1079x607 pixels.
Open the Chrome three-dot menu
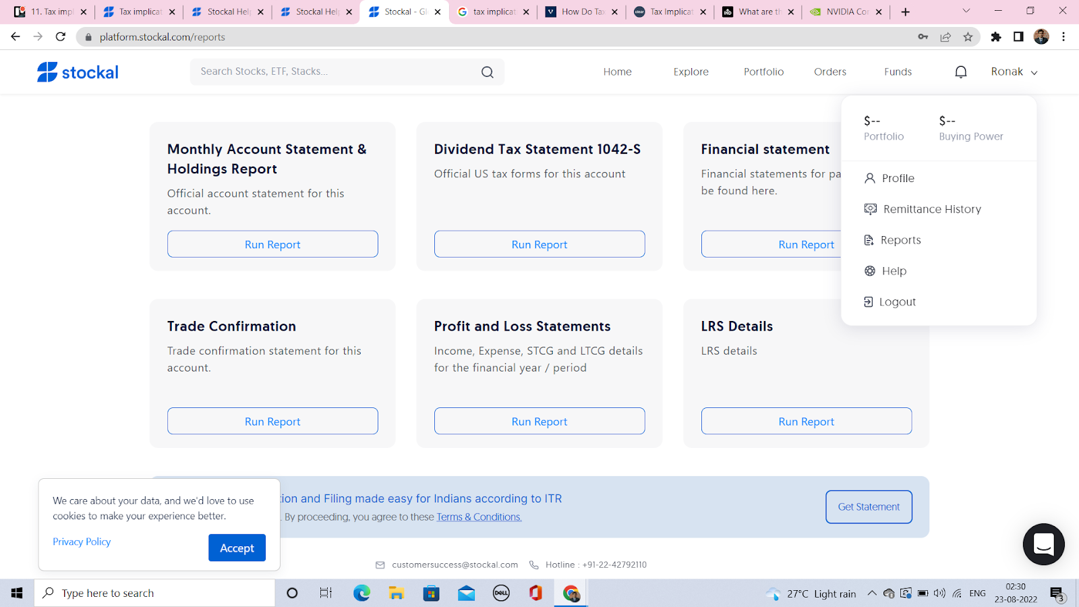(x=1063, y=36)
